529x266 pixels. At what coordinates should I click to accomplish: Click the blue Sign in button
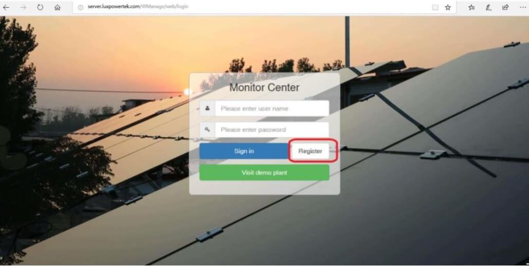coord(244,151)
